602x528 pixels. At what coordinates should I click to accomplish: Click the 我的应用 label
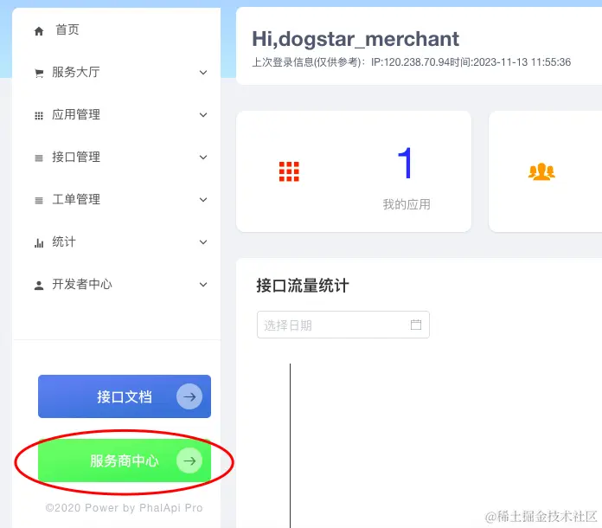point(407,204)
